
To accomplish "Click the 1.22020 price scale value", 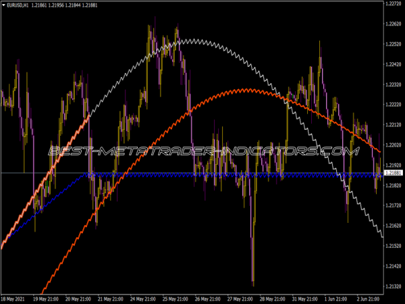I will (x=394, y=145).
